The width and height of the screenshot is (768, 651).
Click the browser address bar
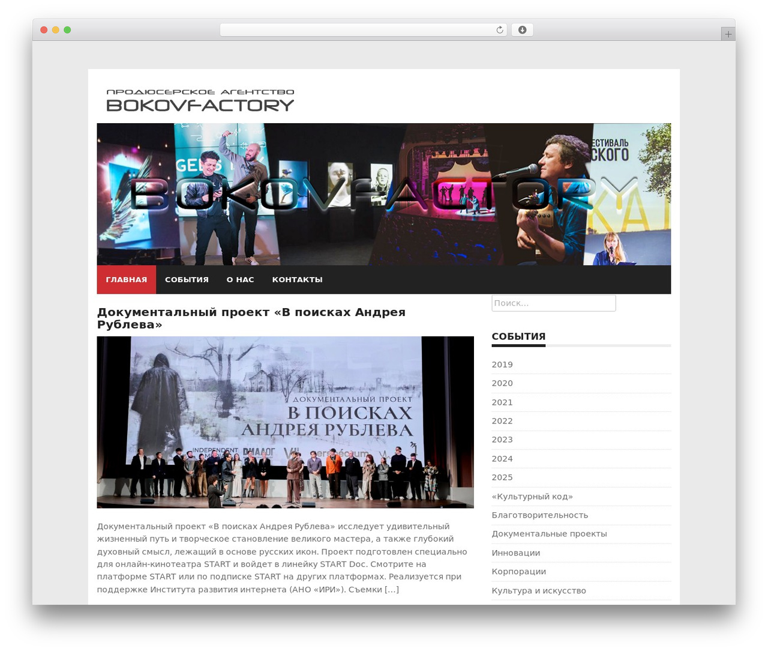[364, 30]
